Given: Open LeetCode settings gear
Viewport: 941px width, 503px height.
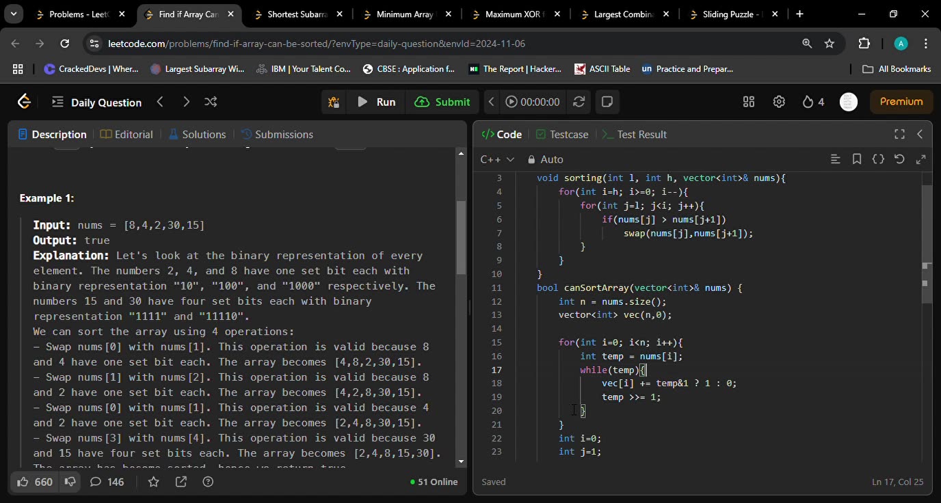Looking at the screenshot, I should coord(779,102).
